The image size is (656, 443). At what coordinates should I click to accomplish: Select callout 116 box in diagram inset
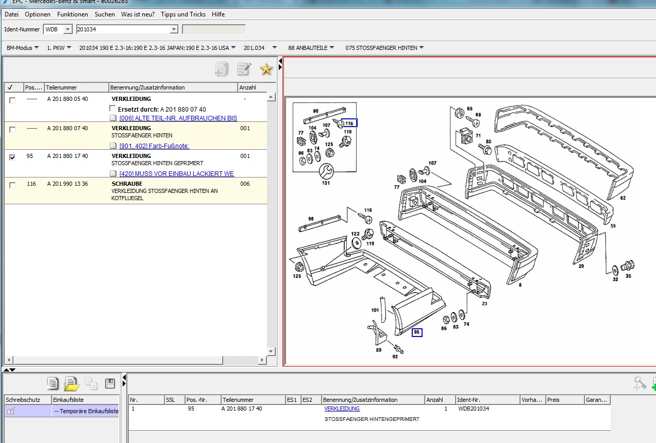click(350, 123)
